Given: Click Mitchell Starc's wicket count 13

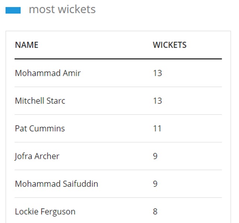Looking at the screenshot, I should 158,101.
